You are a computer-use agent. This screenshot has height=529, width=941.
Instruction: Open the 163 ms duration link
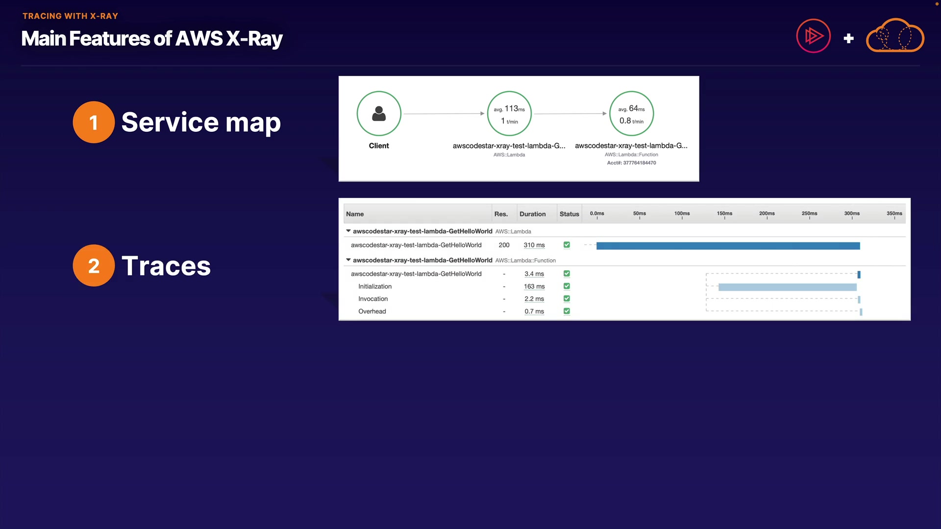pyautogui.click(x=534, y=287)
